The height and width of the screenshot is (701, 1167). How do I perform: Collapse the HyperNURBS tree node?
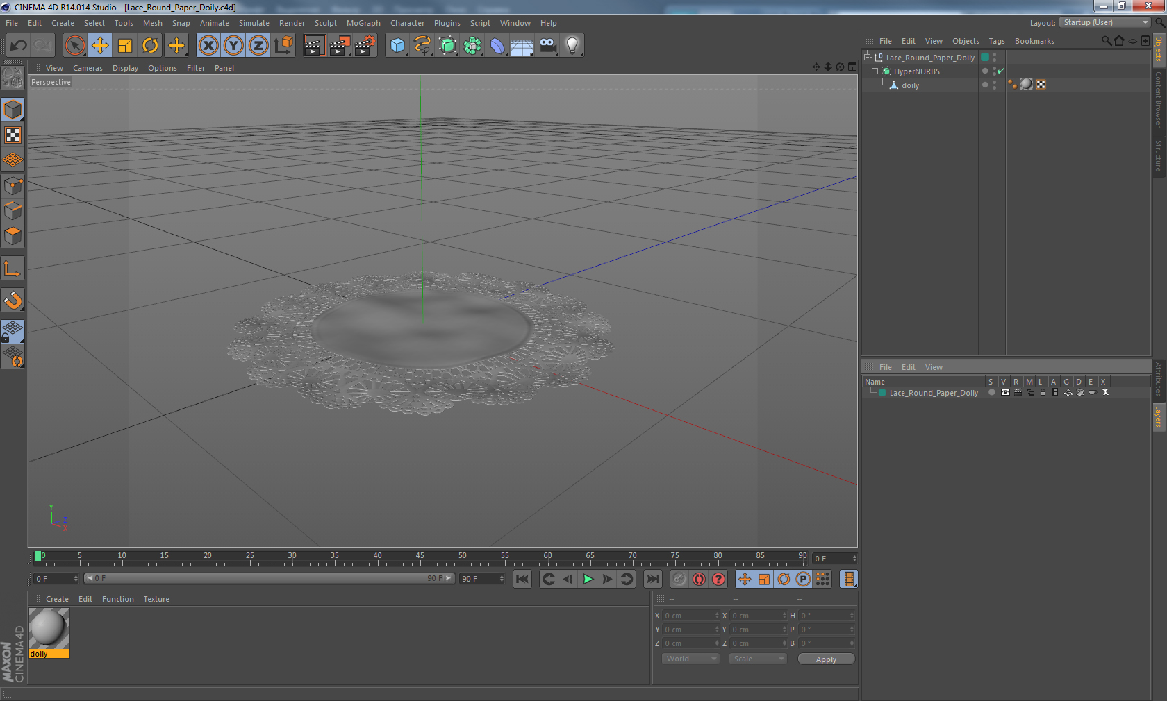(x=875, y=71)
